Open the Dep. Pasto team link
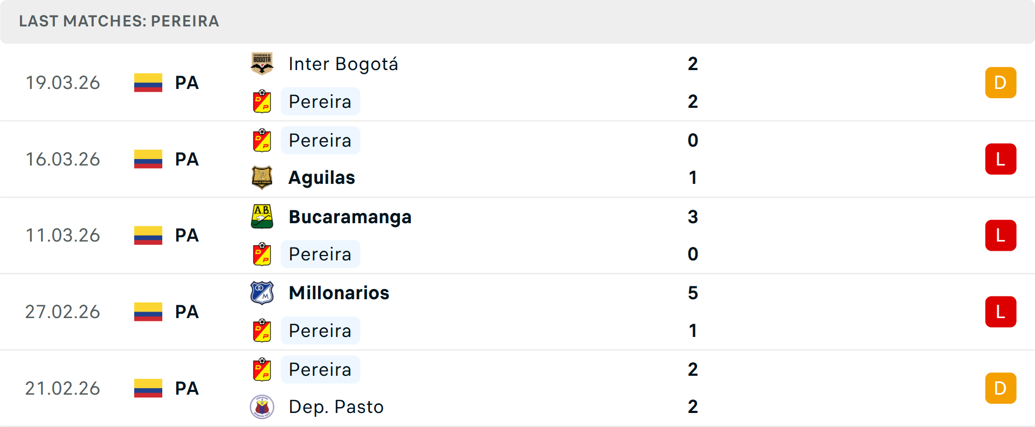This screenshot has height=427, width=1035. coord(336,407)
